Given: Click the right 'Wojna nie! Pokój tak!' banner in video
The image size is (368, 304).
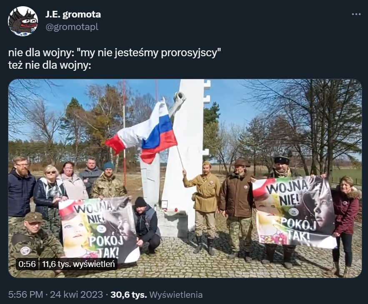Looking at the screenshot, I should click(294, 212).
